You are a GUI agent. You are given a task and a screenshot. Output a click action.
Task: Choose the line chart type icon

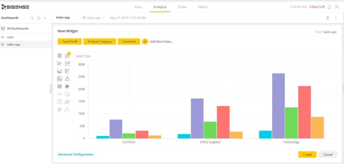point(67,63)
